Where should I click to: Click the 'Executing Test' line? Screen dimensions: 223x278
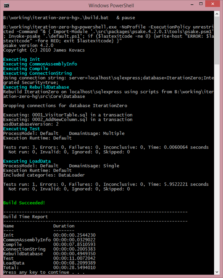(22, 129)
